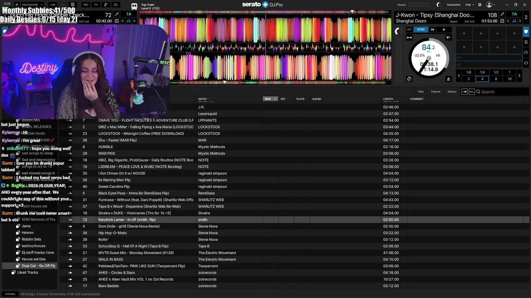Open the Serato Play headphone panel icon
This screenshot has width=531, height=298.
tap(116, 5)
